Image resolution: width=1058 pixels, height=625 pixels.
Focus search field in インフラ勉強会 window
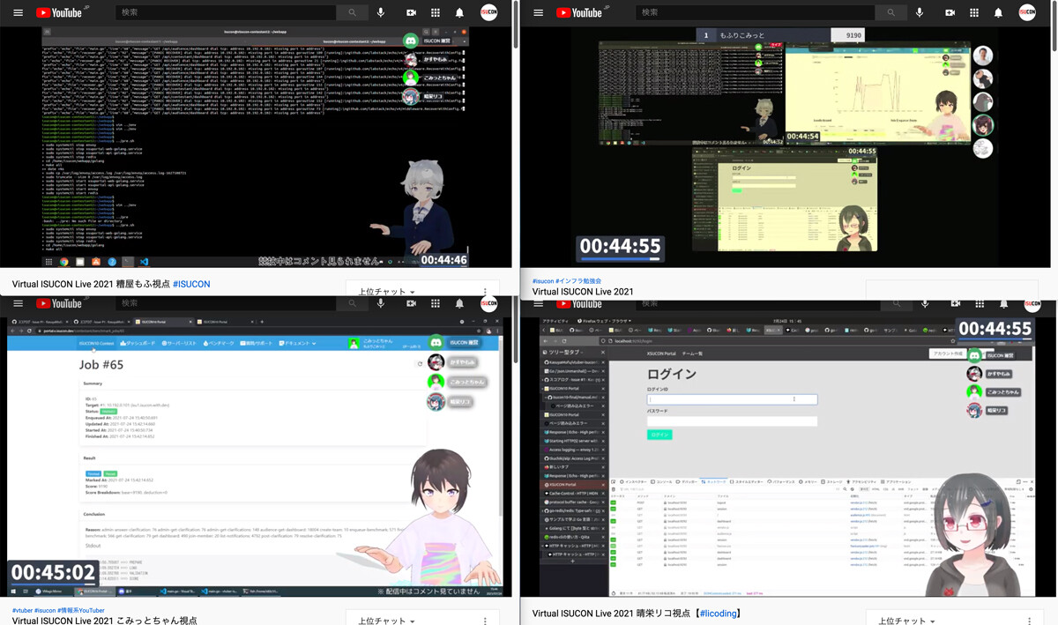[x=756, y=12]
